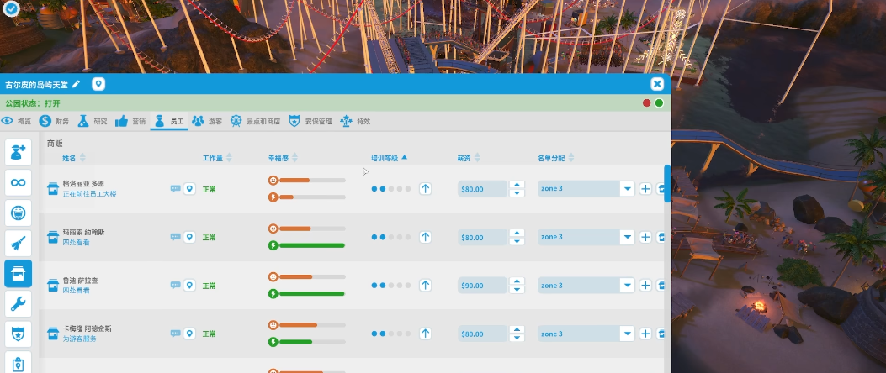Sort staff by 薪资 column
This screenshot has height=373, width=886.
click(x=469, y=158)
